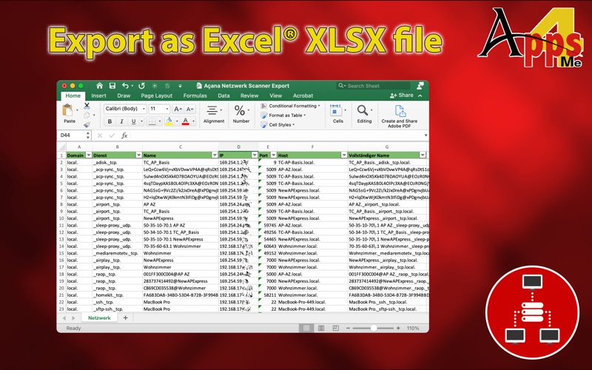This screenshot has height=370, width=592.
Task: Click the zoom in plus button
Action: [398, 328]
